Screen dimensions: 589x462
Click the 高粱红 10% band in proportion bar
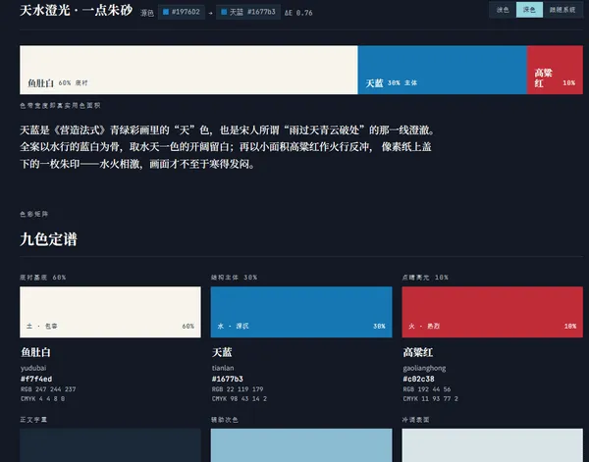pos(555,70)
